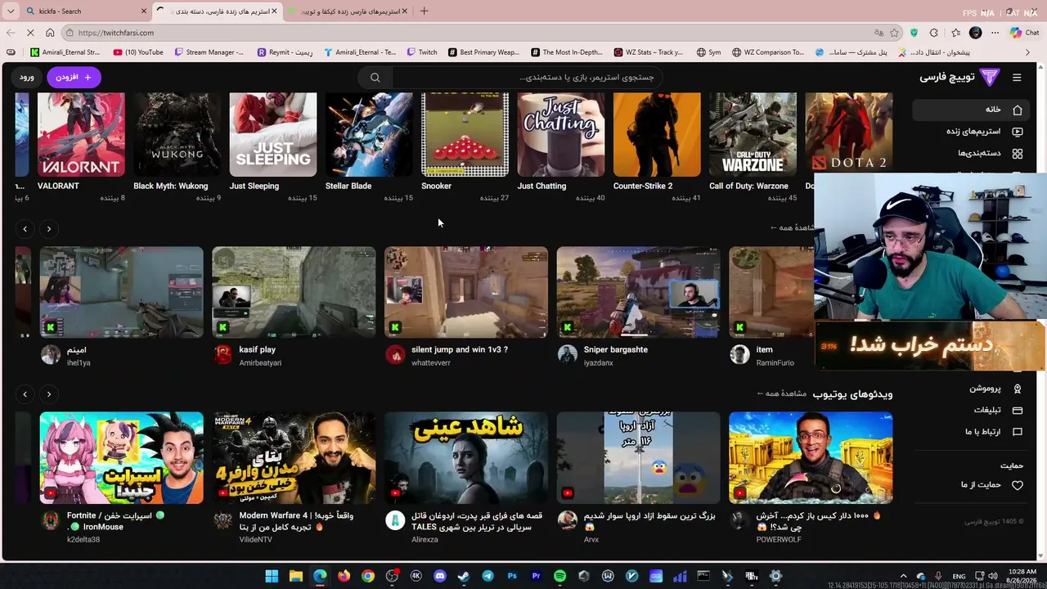Screen dimensions: 1047x589
Task: Click the browser back arrow
Action: [x=11, y=33]
